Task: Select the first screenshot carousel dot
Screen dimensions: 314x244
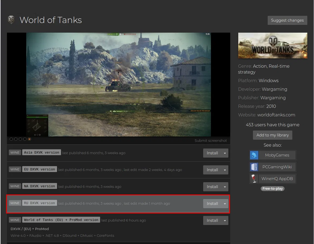Action: tap(11, 139)
